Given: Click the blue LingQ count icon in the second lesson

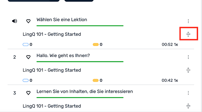Looking at the screenshot, I should pyautogui.click(x=25, y=80).
